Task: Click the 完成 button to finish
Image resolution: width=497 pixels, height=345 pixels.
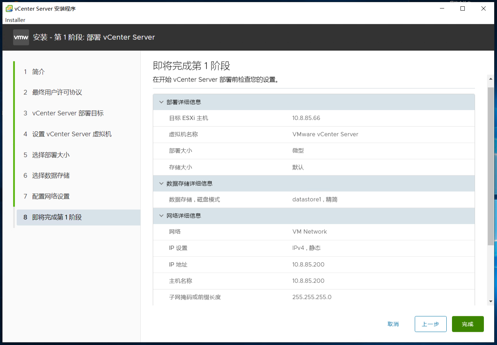Action: [468, 324]
